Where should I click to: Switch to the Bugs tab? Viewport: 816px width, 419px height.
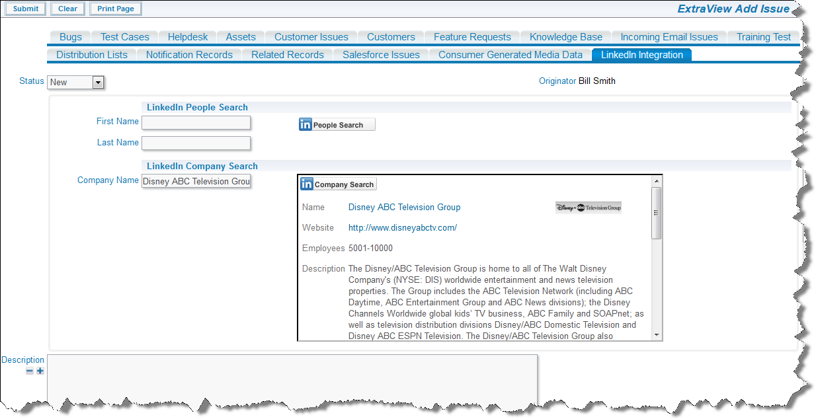tap(71, 37)
